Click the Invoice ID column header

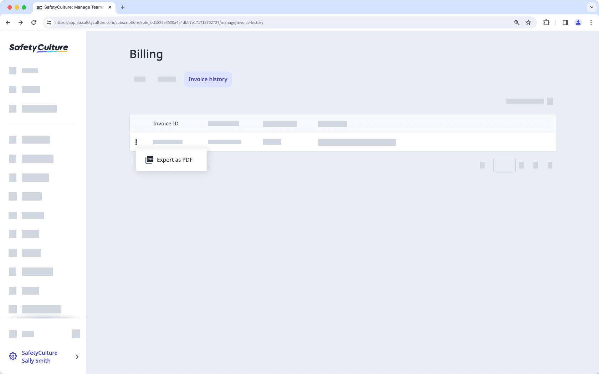(165, 123)
